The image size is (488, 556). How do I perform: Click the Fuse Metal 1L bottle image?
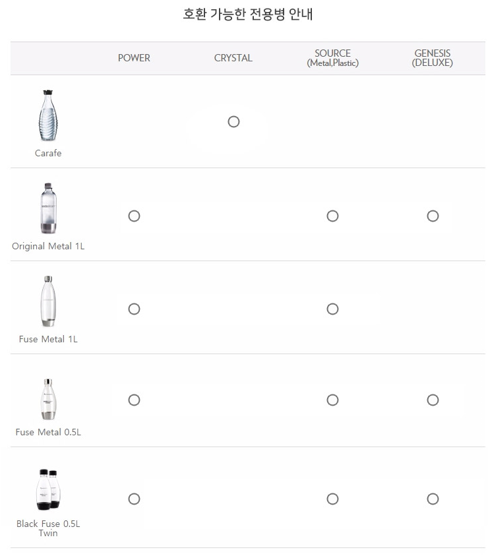click(48, 302)
